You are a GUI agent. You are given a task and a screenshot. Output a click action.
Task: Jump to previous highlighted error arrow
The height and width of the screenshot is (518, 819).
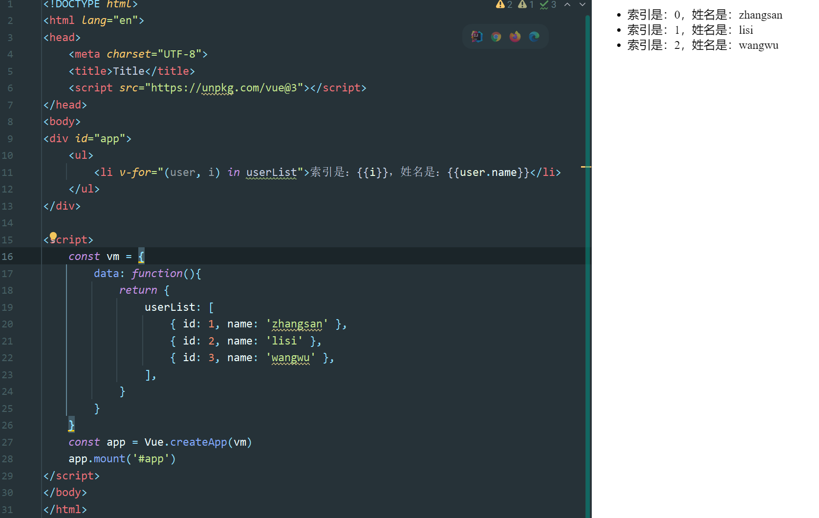(x=567, y=5)
